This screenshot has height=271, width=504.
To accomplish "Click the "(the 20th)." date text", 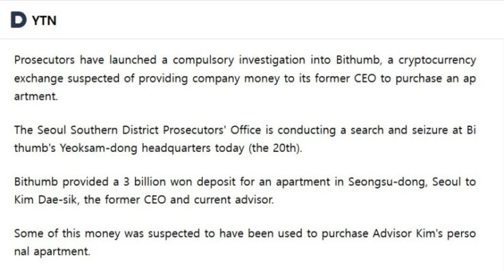I will (x=275, y=148).
